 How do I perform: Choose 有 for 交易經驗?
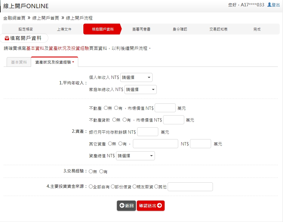(101, 171)
